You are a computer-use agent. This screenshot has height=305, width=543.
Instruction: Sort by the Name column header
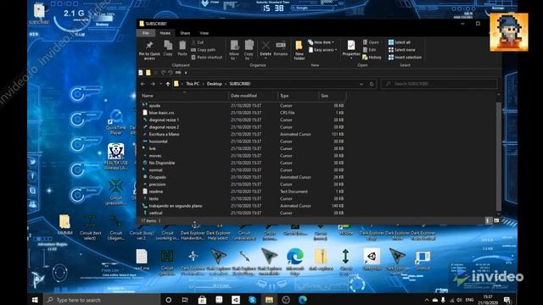pos(184,96)
